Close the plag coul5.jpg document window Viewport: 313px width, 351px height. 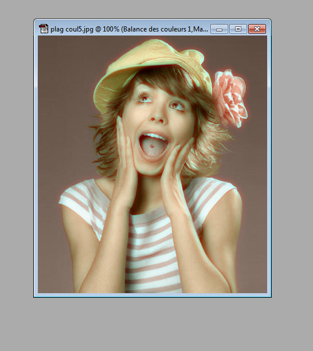(257, 29)
